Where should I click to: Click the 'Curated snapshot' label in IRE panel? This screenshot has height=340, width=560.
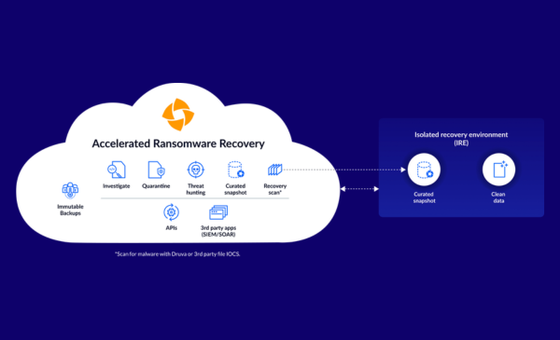tap(424, 197)
